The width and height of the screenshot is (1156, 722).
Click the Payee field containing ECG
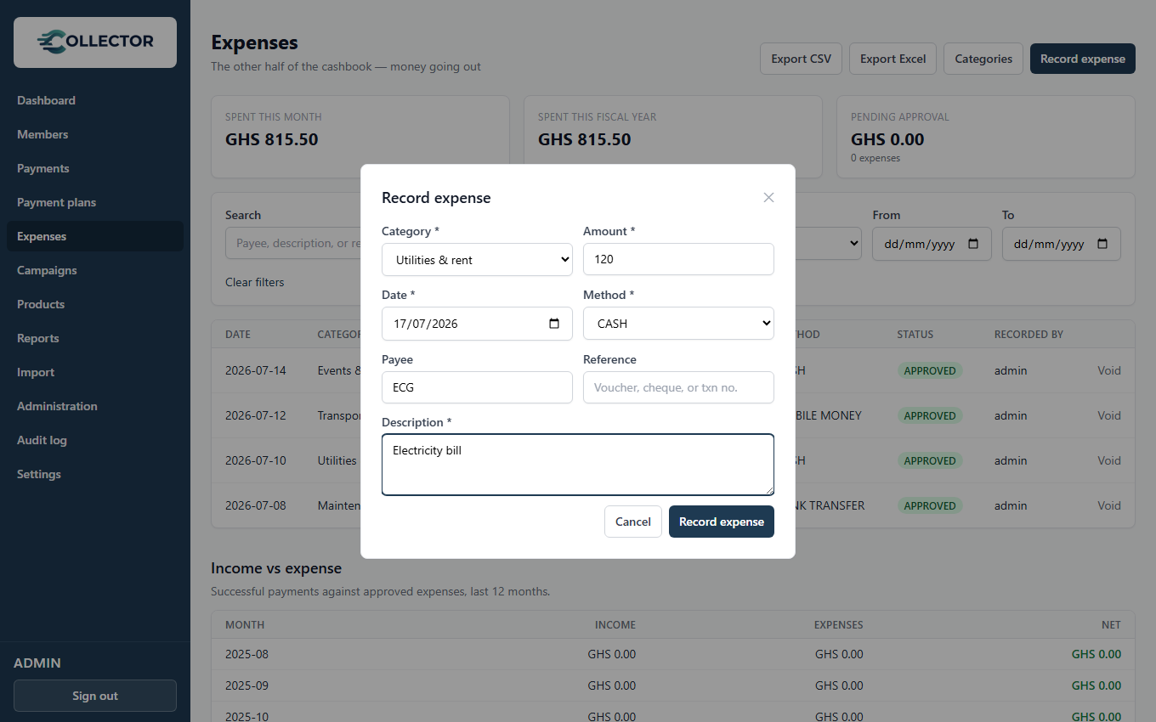tap(477, 387)
